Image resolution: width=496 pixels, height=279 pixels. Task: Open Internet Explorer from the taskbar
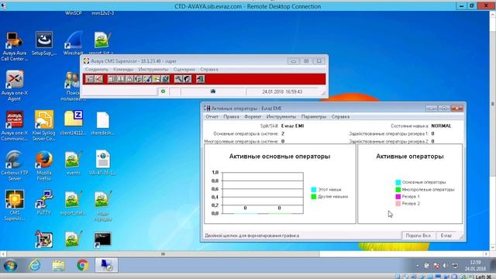click(x=34, y=265)
